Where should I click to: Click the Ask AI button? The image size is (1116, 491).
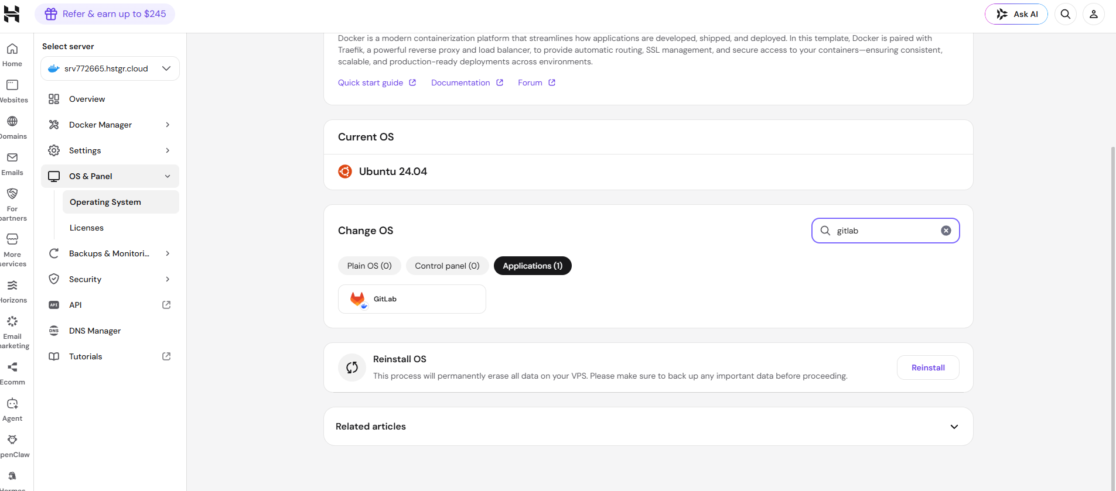1016,14
